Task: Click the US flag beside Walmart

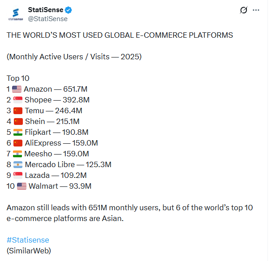Action: [x=22, y=186]
